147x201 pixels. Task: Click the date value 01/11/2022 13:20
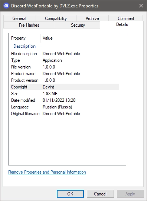click(x=59, y=100)
